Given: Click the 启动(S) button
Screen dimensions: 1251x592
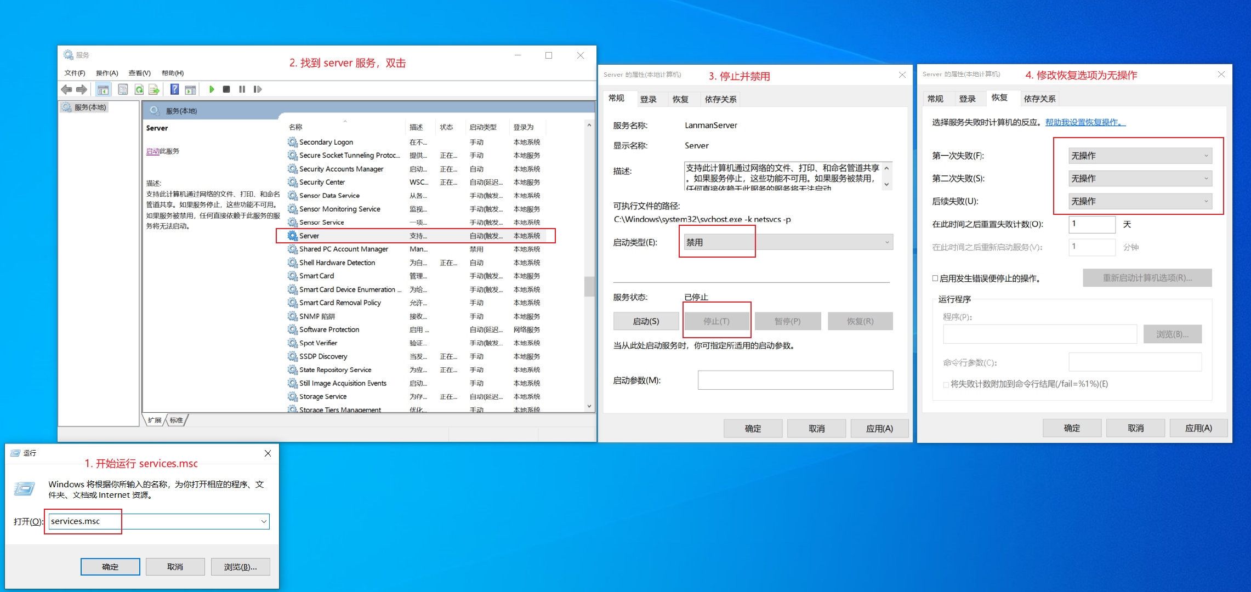Looking at the screenshot, I should pos(646,321).
